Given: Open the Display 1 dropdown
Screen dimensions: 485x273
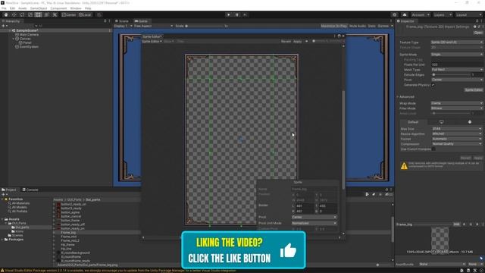Looking at the screenshot, I should click(123, 26).
